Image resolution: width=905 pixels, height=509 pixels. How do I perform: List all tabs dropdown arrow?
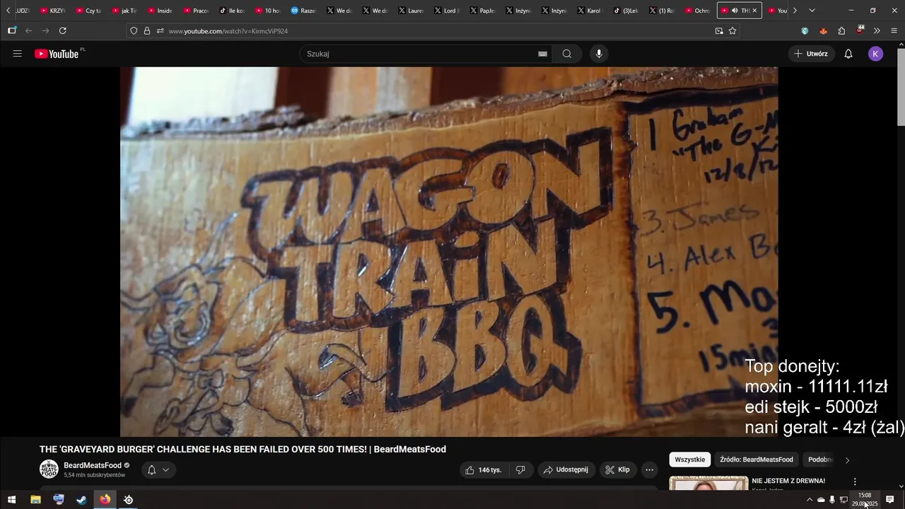click(812, 11)
